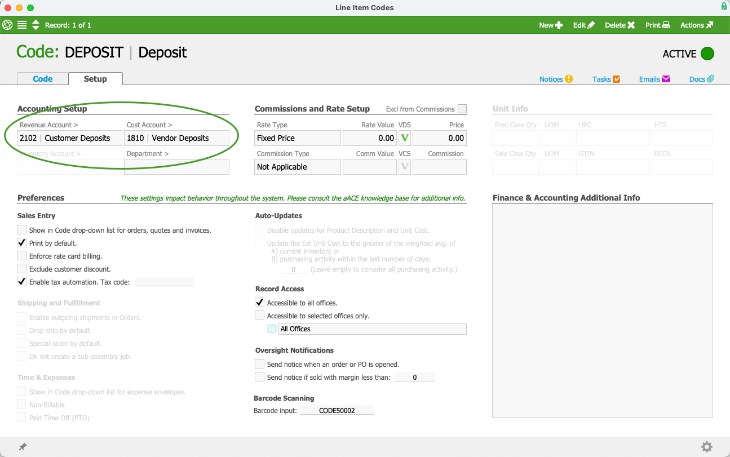
Task: Open the Docs paperclip link
Action: click(701, 79)
